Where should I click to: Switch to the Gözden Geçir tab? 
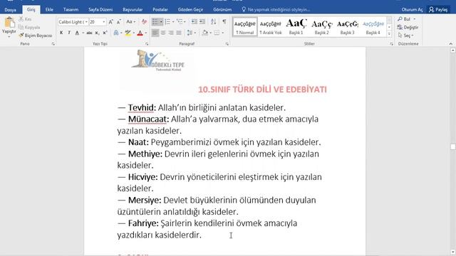[x=190, y=9]
